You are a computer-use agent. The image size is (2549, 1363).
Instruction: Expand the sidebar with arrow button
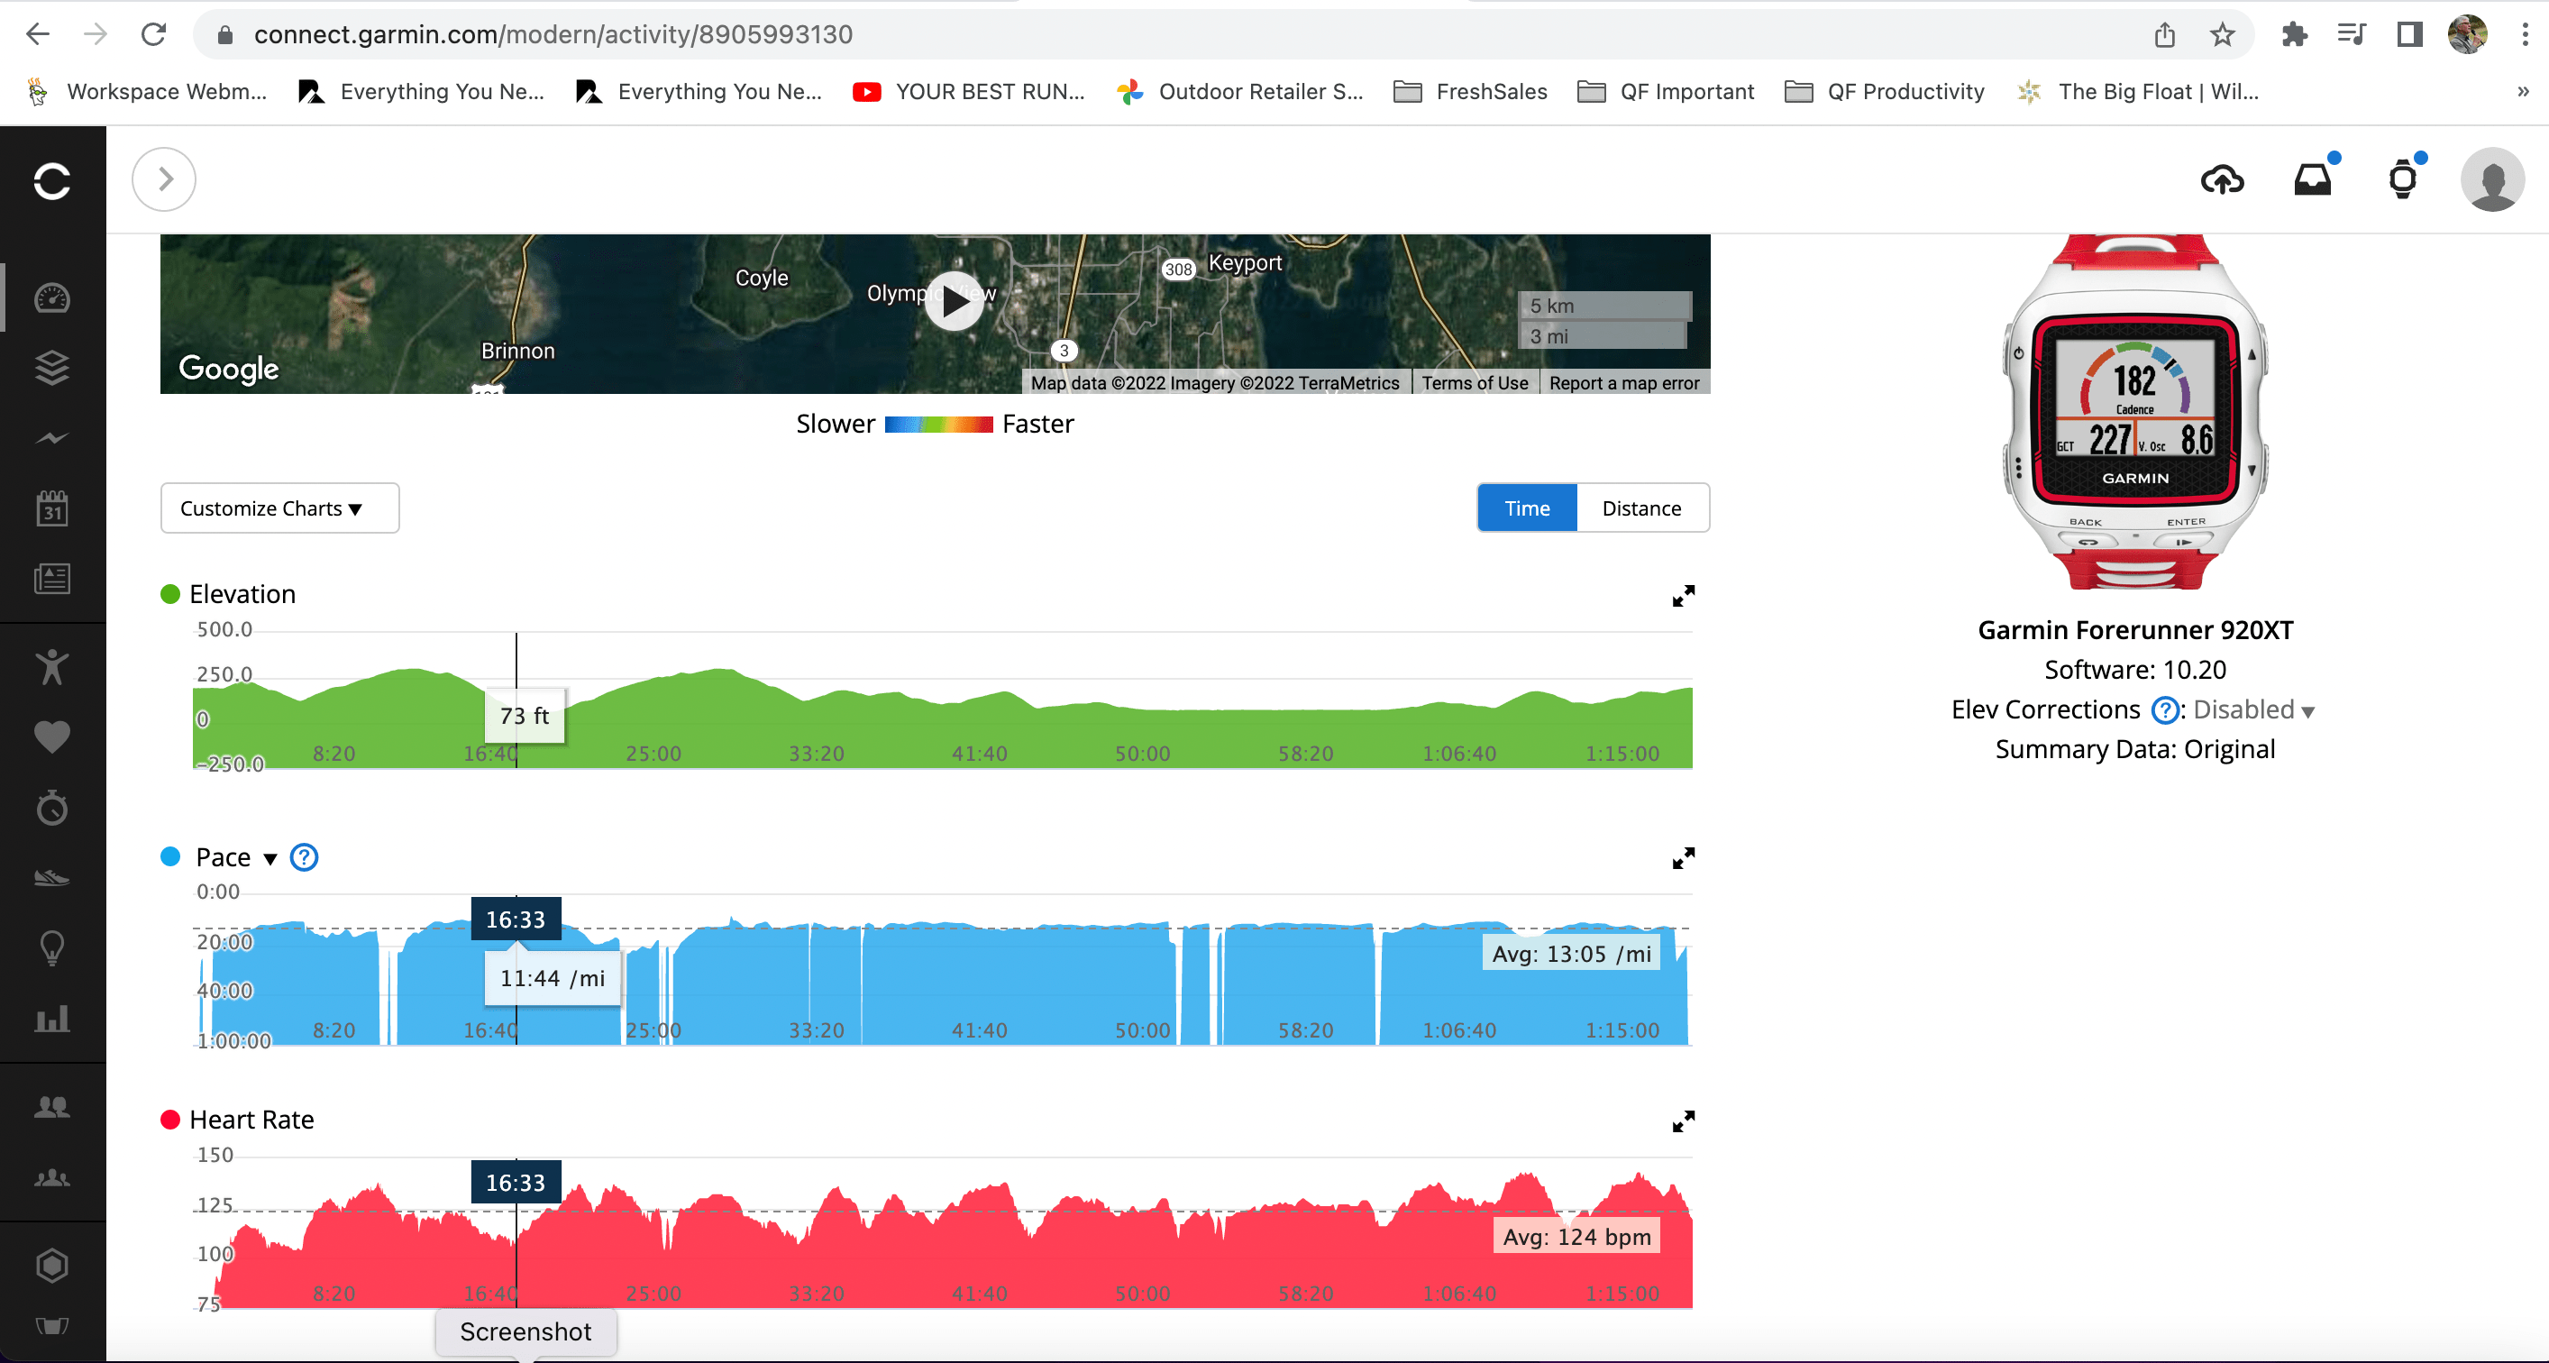coord(164,179)
